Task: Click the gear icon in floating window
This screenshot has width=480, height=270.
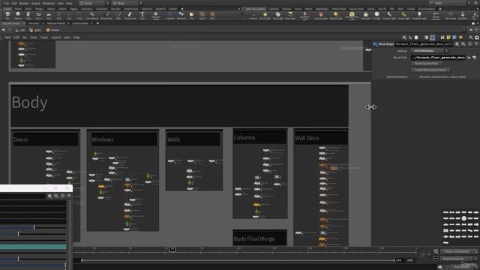Action: point(49,196)
